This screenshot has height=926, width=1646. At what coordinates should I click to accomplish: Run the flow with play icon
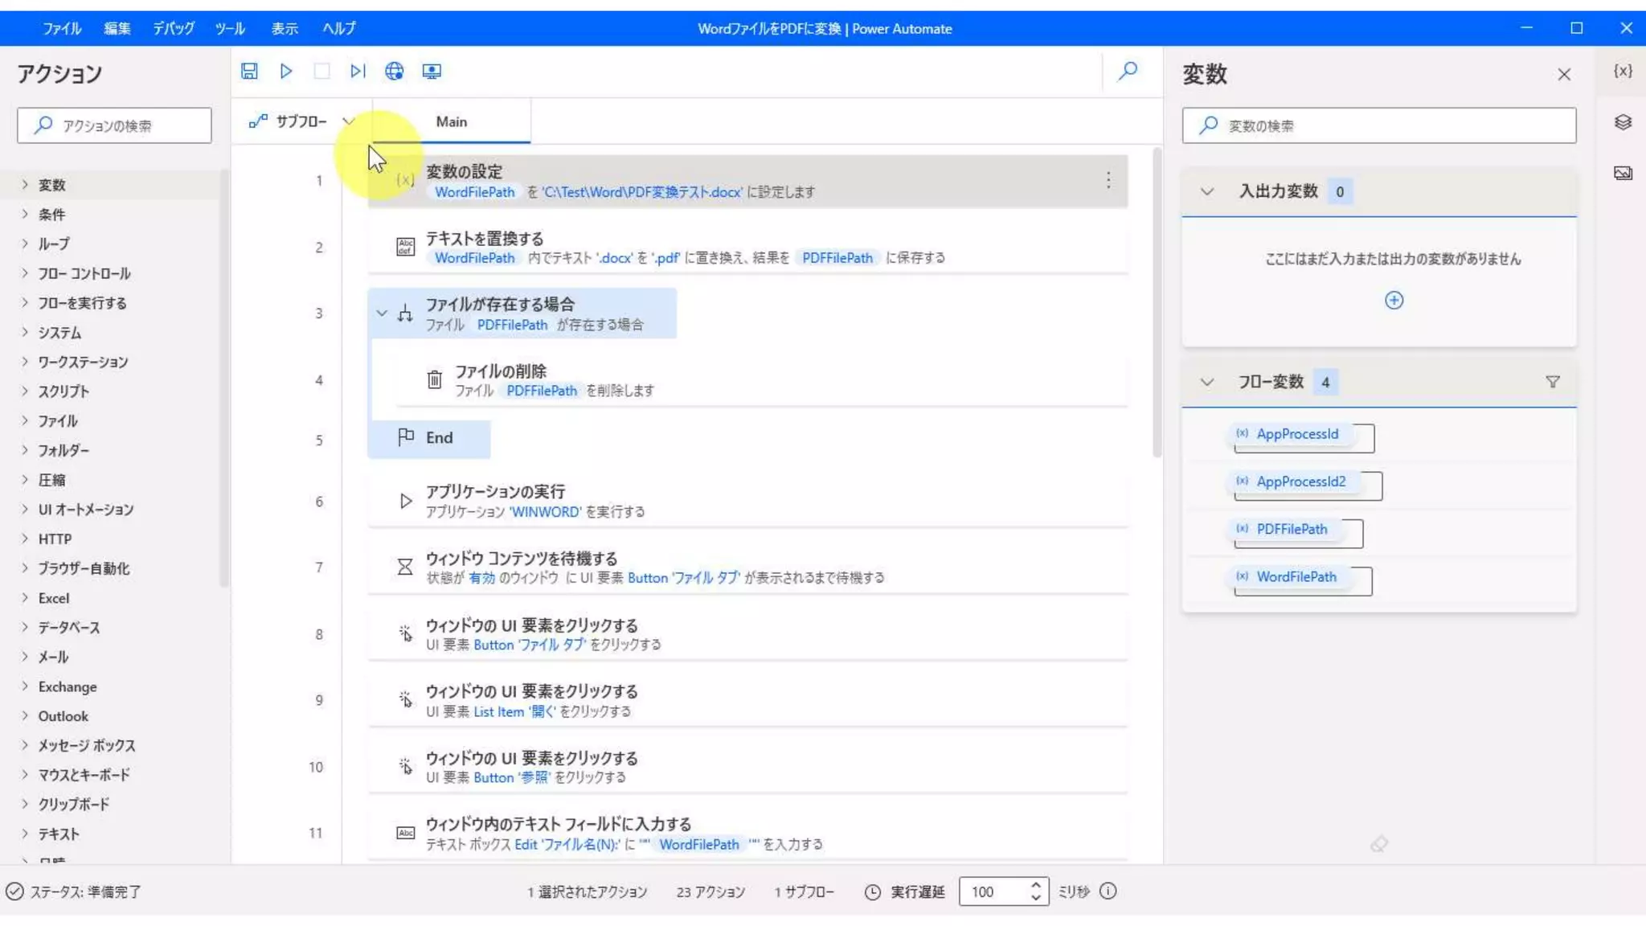(x=285, y=71)
